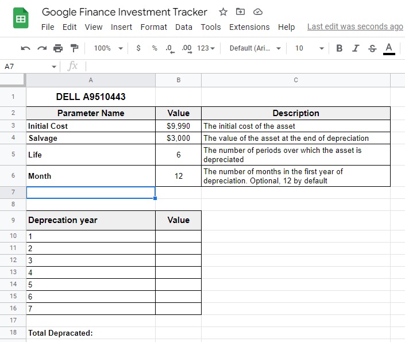
Task: Select the Salvage label cell
Action: pyautogui.click(x=91, y=138)
